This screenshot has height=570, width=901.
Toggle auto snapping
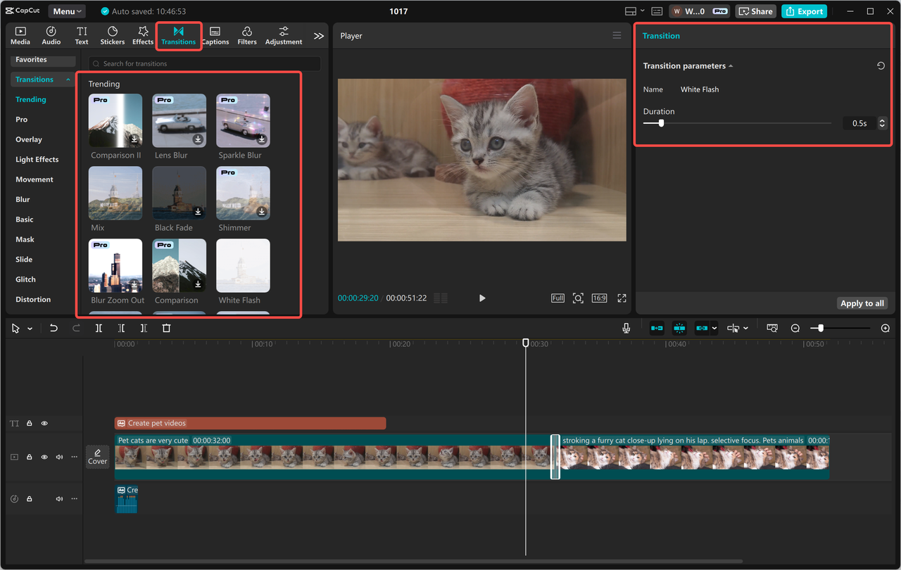679,329
